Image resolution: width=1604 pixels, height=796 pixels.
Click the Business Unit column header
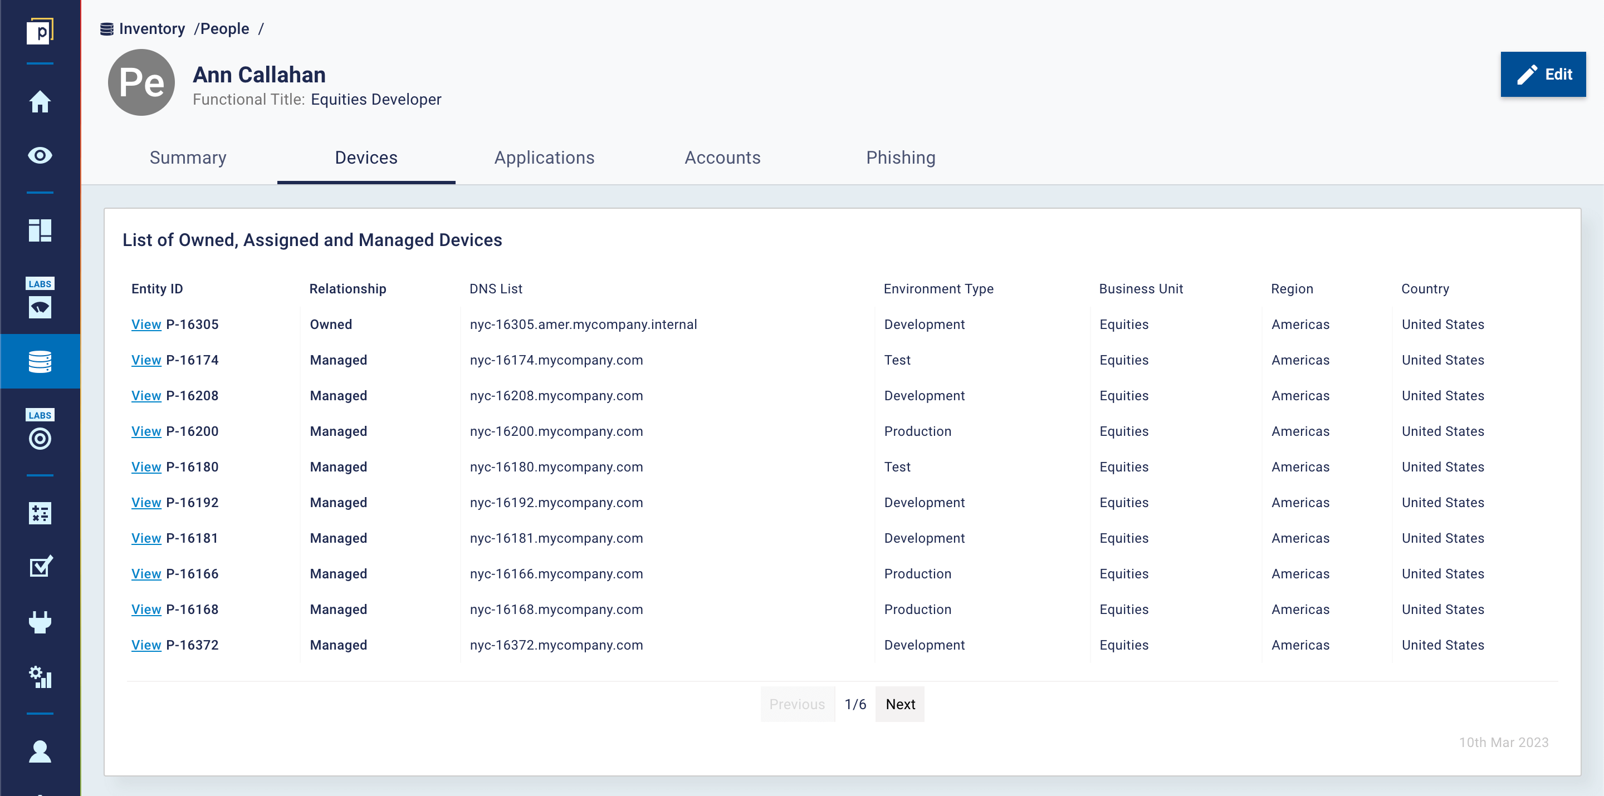(x=1141, y=289)
